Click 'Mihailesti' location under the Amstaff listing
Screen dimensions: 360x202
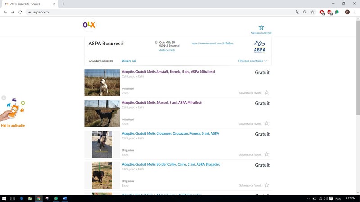(x=128, y=88)
